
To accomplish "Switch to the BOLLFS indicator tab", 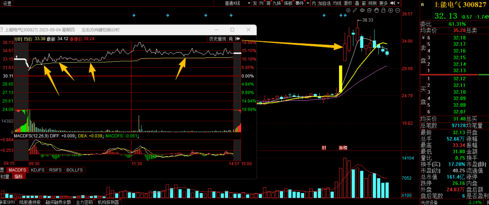I will coord(74,170).
